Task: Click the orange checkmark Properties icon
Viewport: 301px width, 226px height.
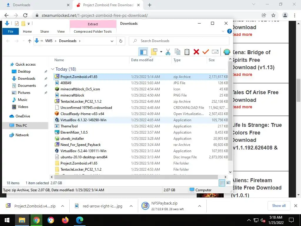Action: pos(205,52)
